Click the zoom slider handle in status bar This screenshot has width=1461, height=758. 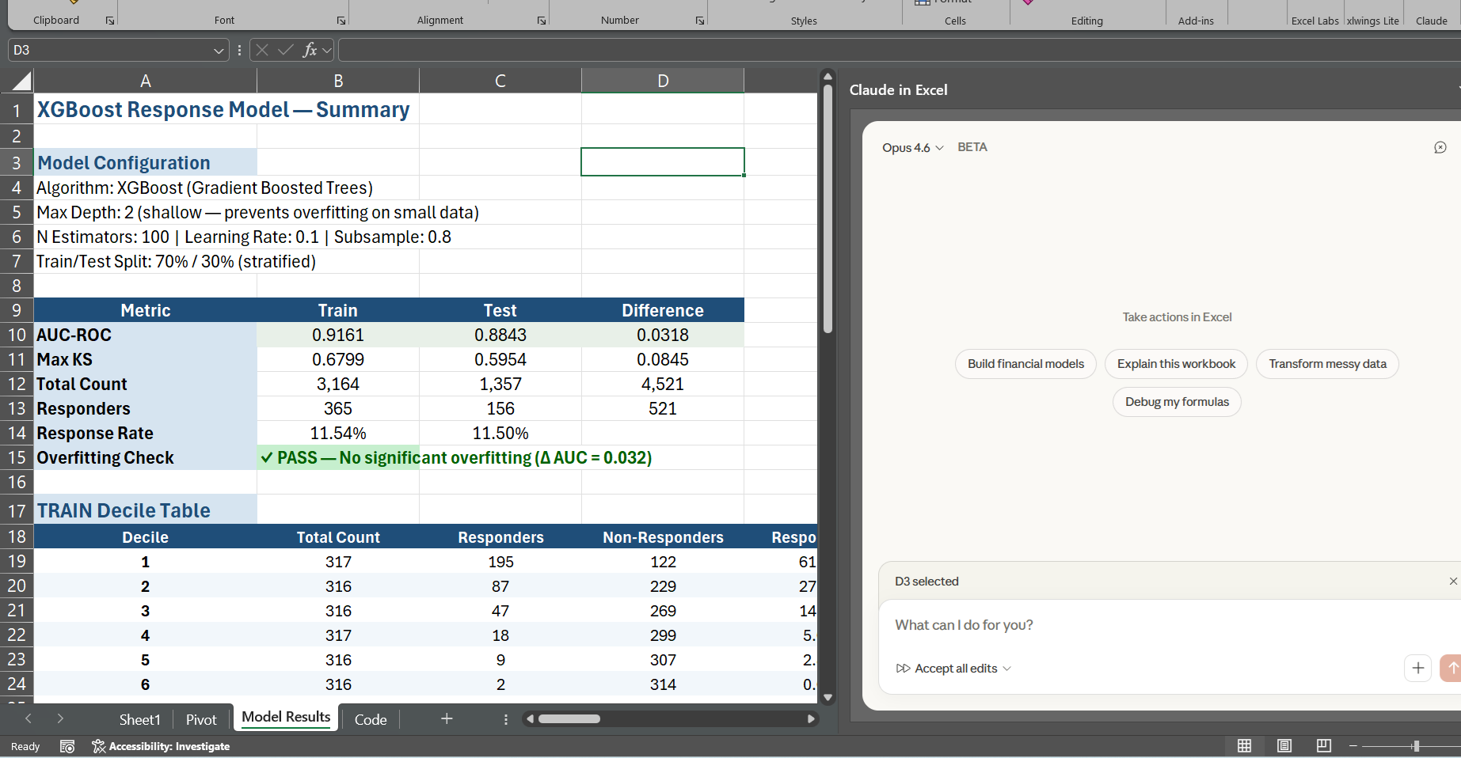coord(1416,745)
